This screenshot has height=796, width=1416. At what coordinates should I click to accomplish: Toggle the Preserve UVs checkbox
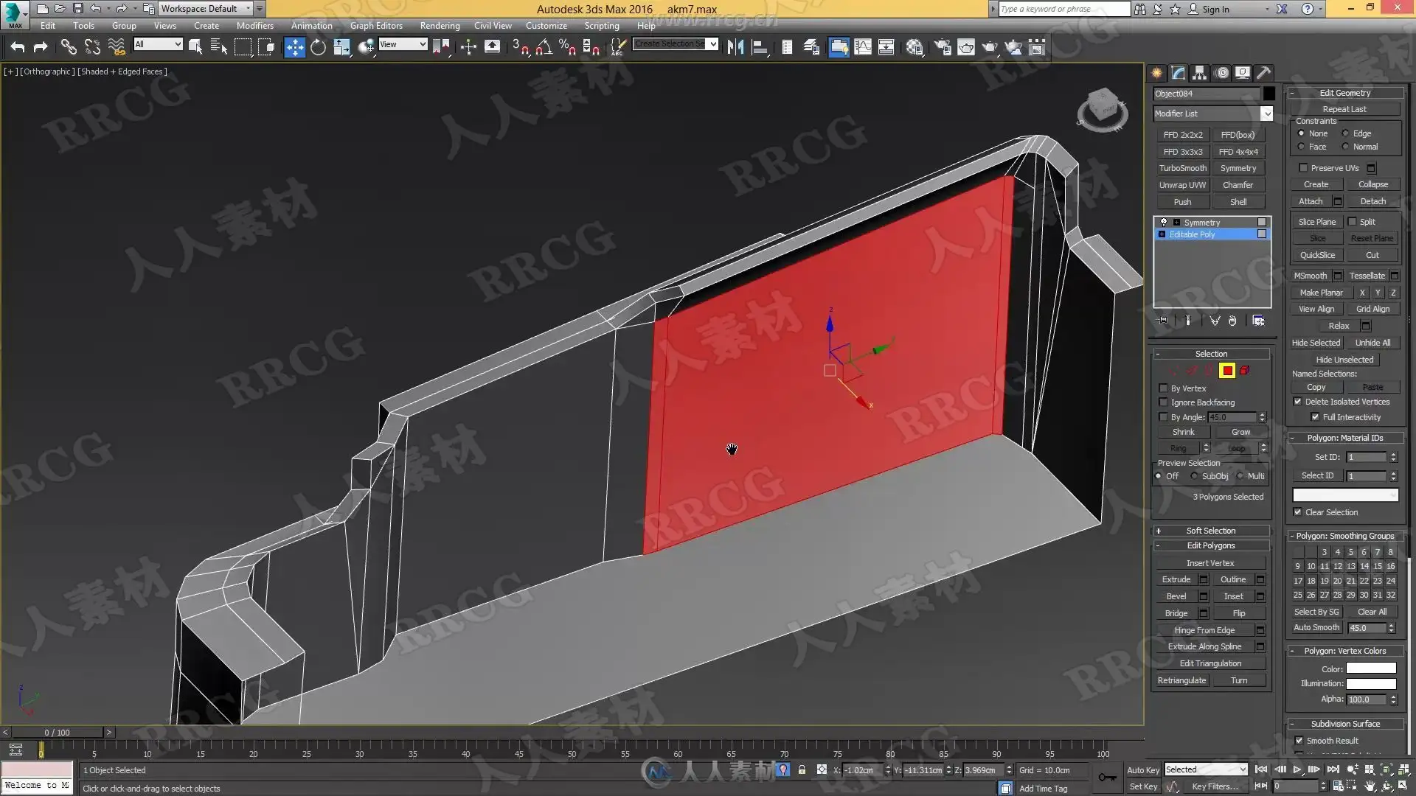[1303, 168]
